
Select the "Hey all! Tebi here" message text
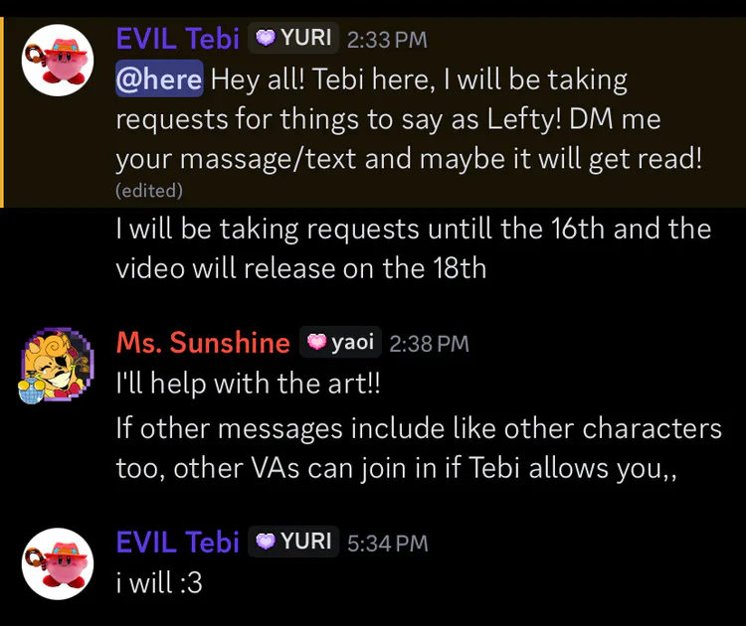[418, 118]
